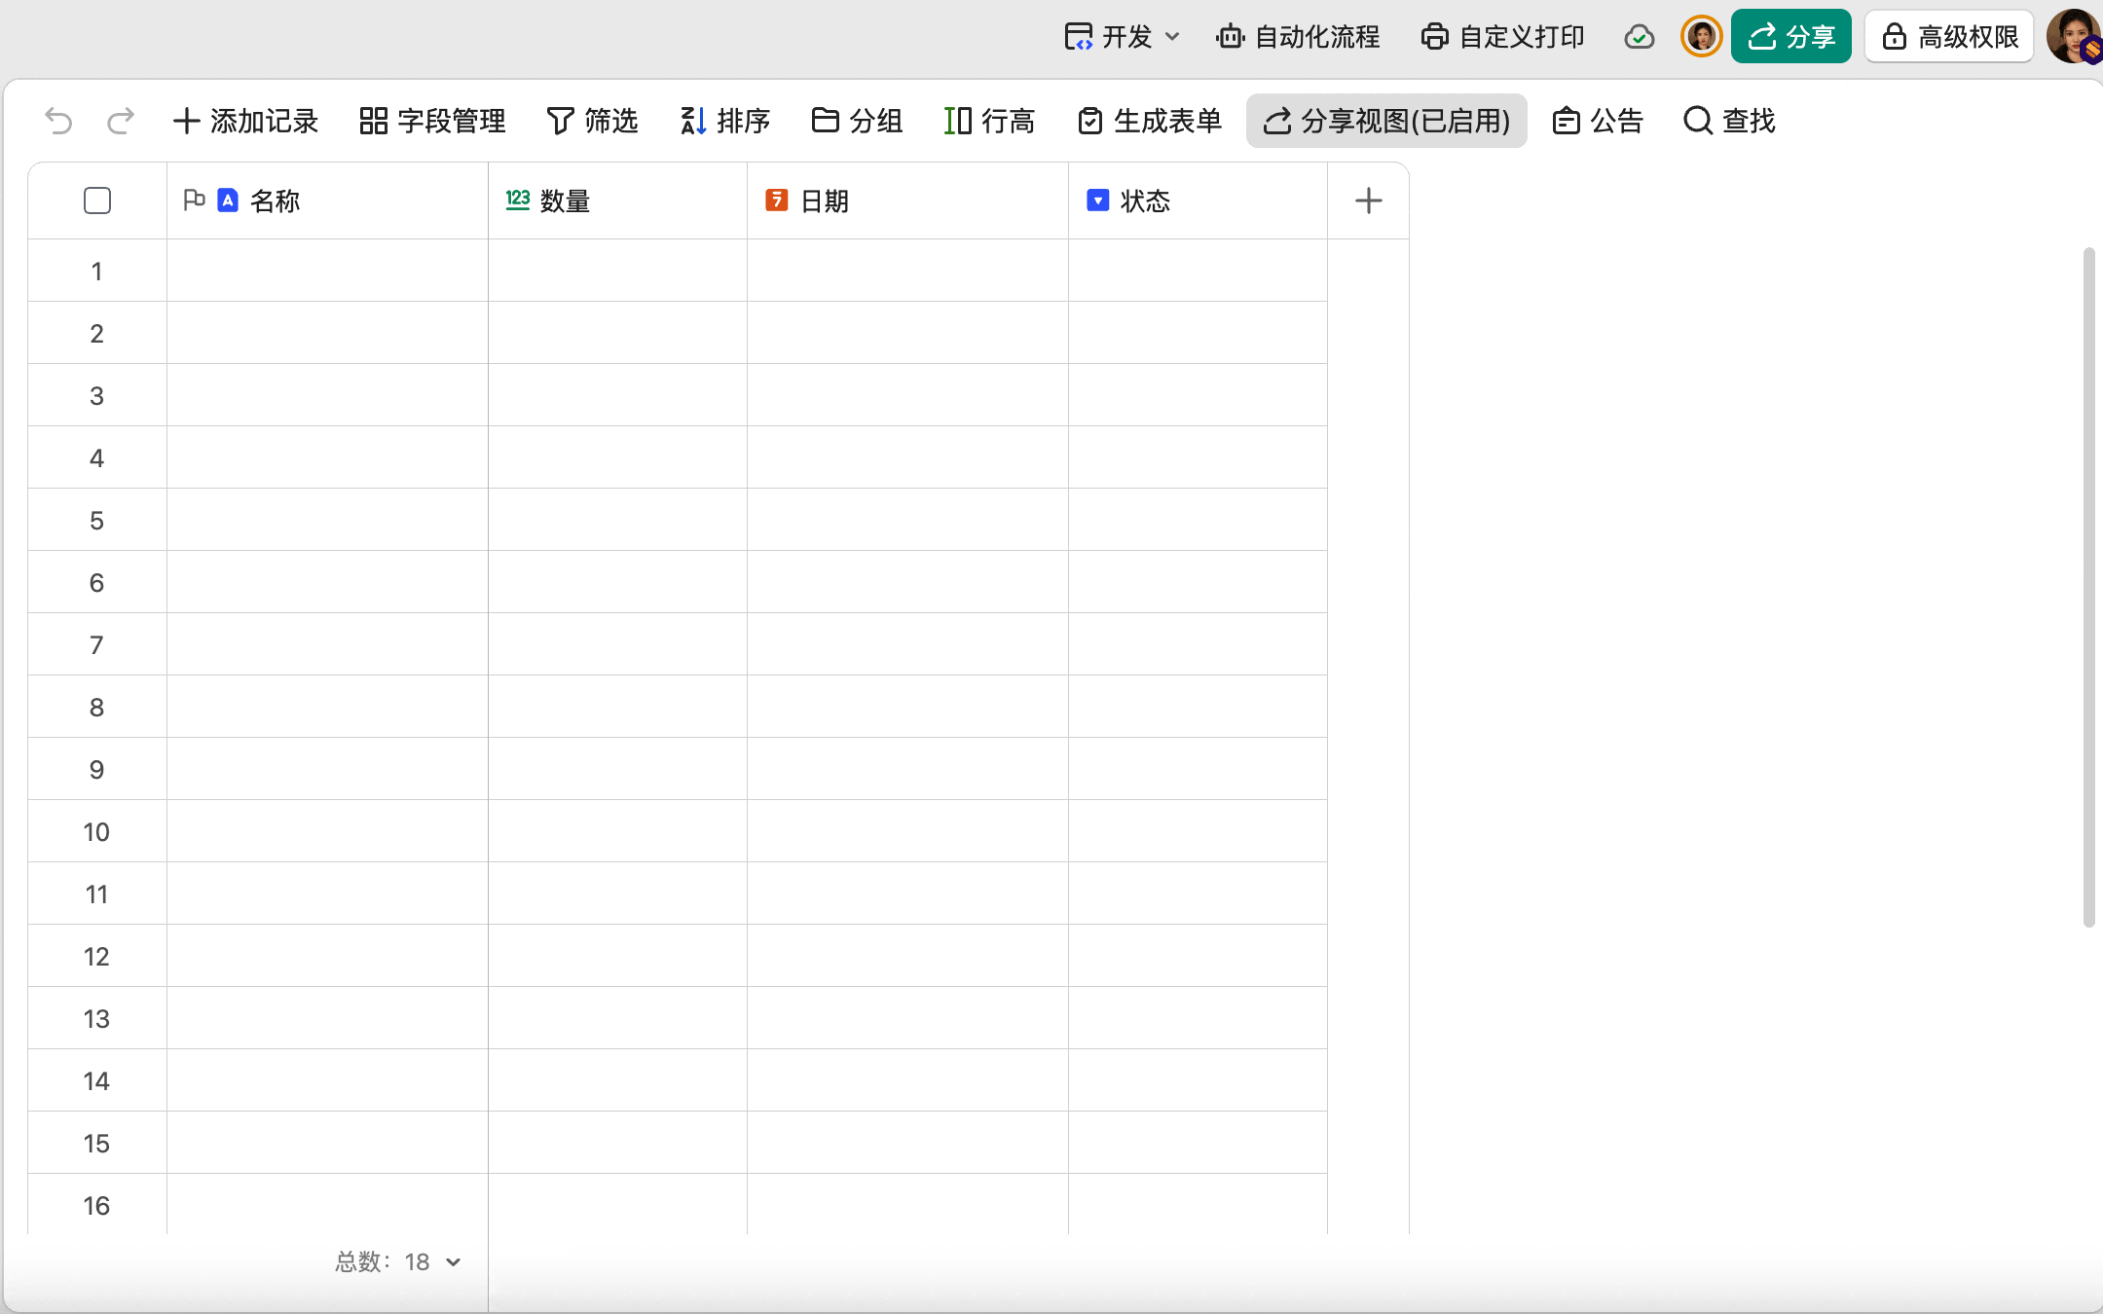Tick the select-all checkbox in header
Screen dimensions: 2103x1314
point(97,201)
